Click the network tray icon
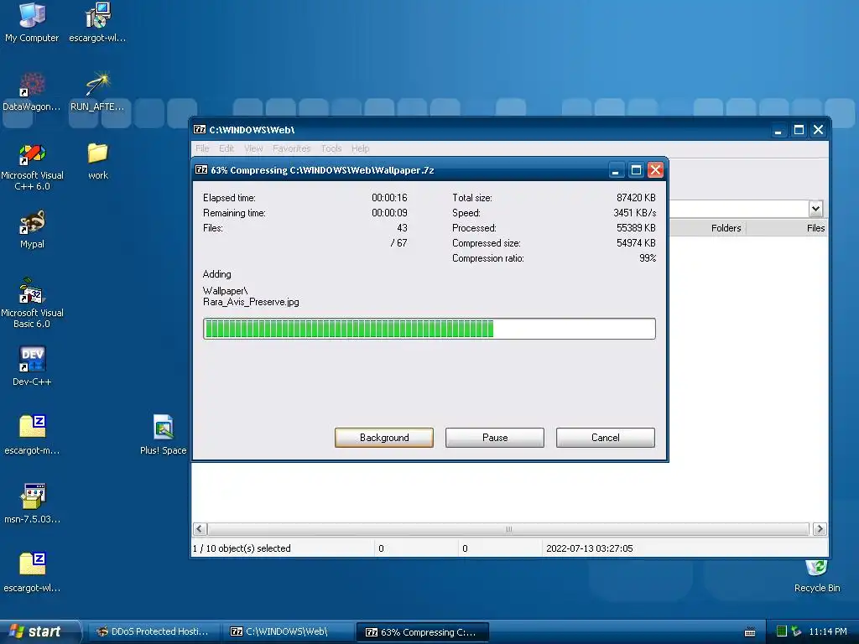 click(797, 631)
